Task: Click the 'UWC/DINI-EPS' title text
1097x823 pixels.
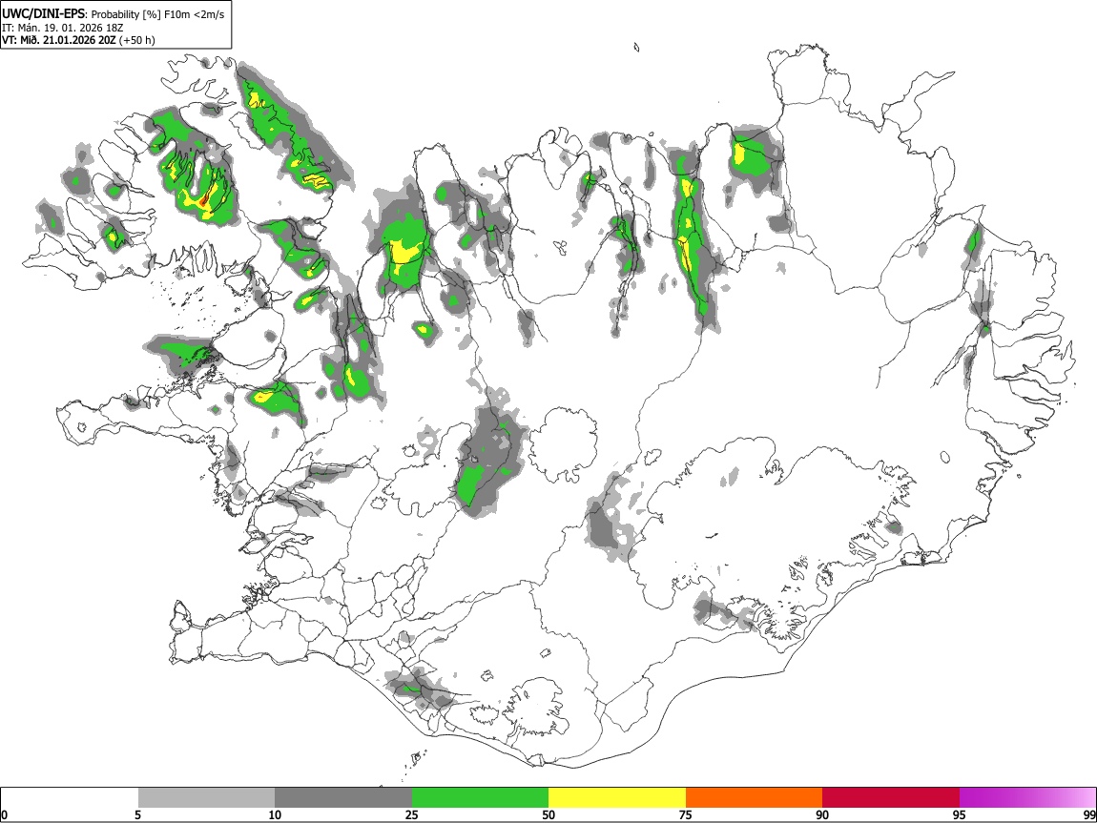Action: pos(43,14)
